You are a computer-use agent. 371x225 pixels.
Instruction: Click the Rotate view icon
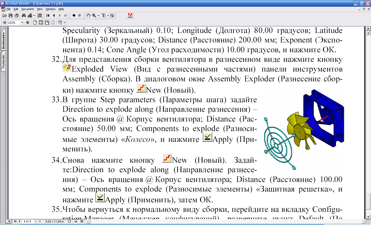coord(60,23)
